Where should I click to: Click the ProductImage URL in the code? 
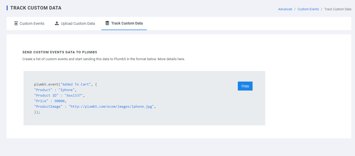(111, 107)
